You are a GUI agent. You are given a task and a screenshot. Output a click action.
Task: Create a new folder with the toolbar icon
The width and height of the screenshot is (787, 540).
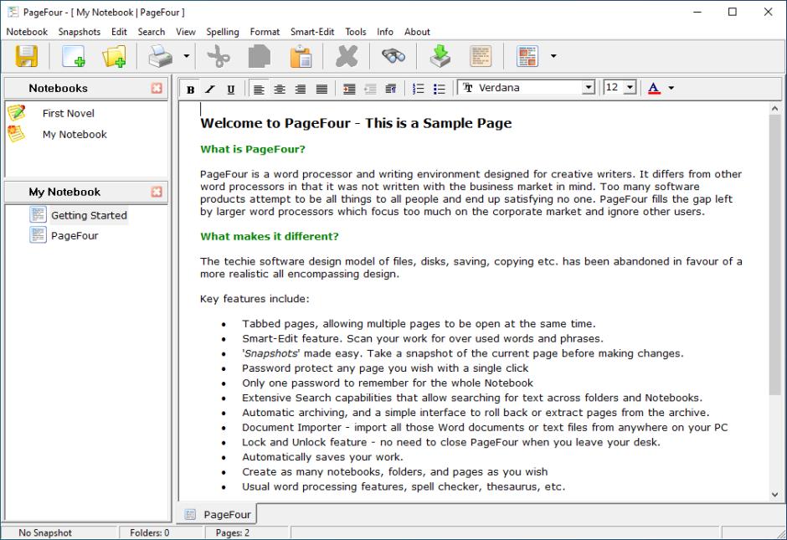114,56
